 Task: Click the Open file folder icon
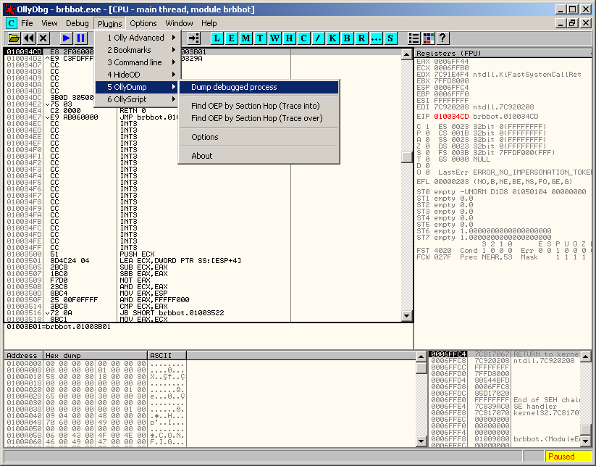point(14,38)
